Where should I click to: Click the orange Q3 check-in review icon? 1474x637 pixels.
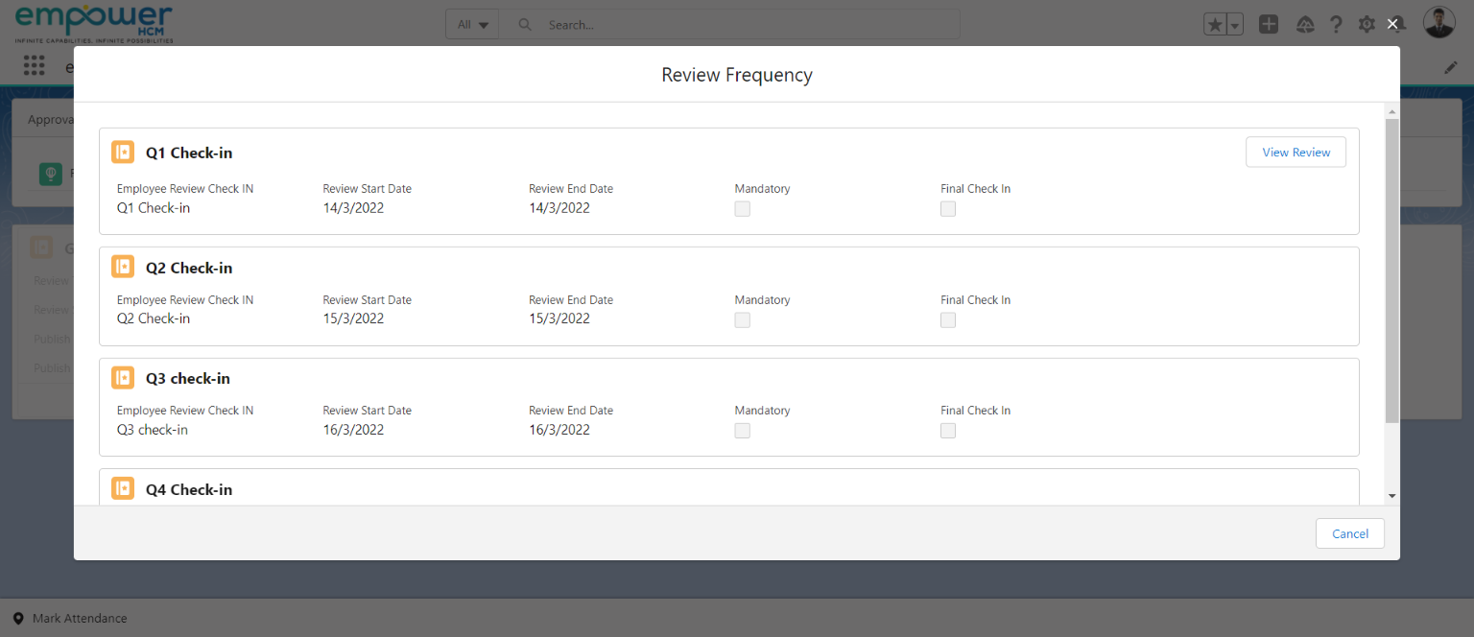click(x=123, y=378)
